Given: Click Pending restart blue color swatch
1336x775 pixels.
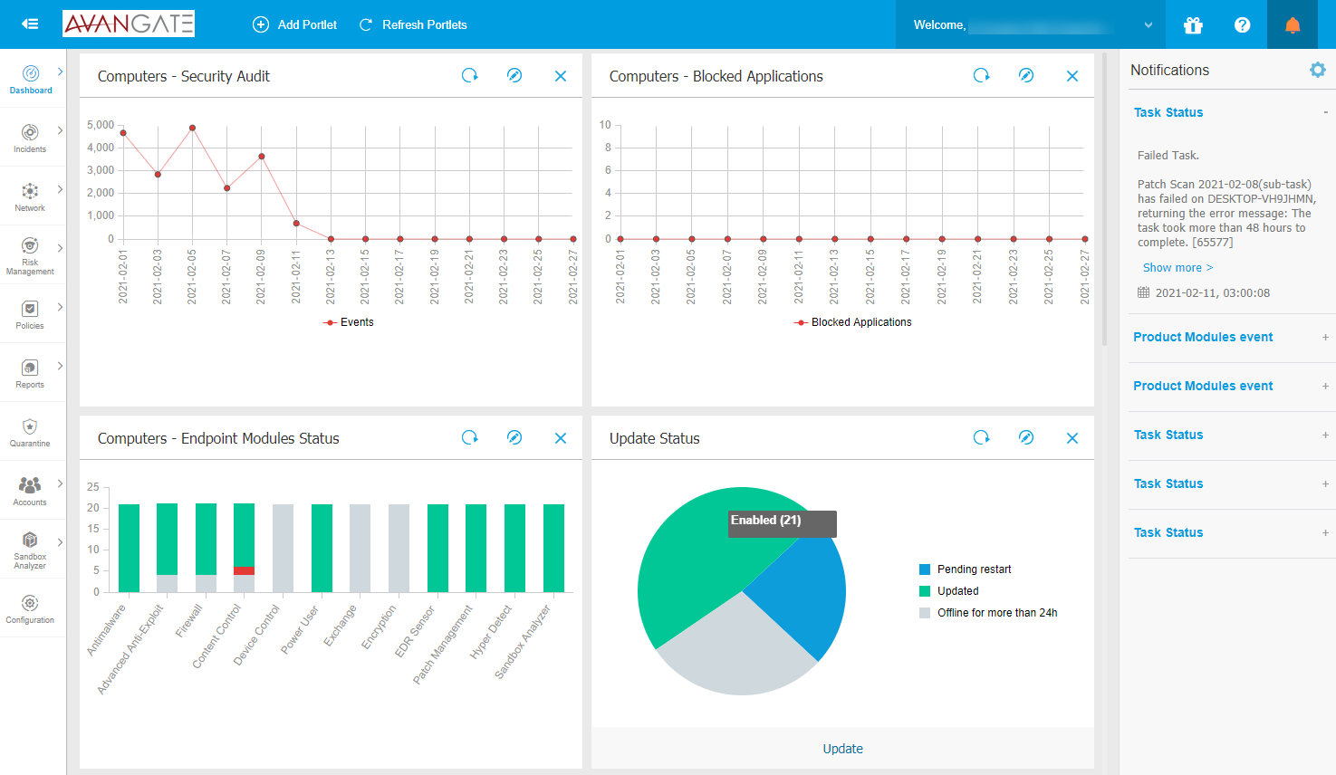Looking at the screenshot, I should [x=925, y=569].
